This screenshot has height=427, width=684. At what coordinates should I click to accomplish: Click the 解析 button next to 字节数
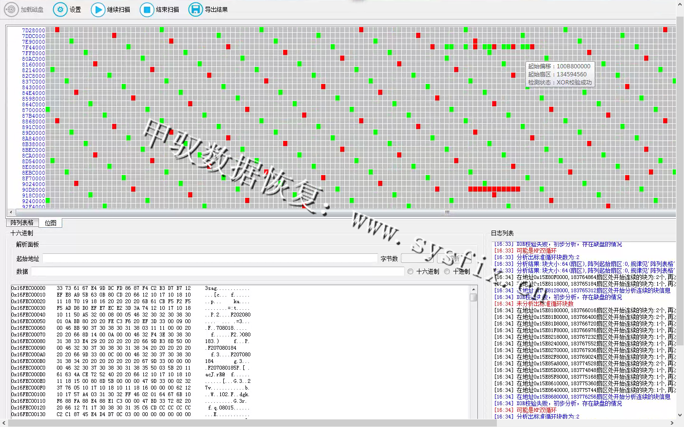[455, 258]
